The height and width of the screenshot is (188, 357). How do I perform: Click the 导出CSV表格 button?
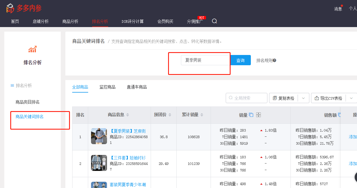click(x=329, y=98)
